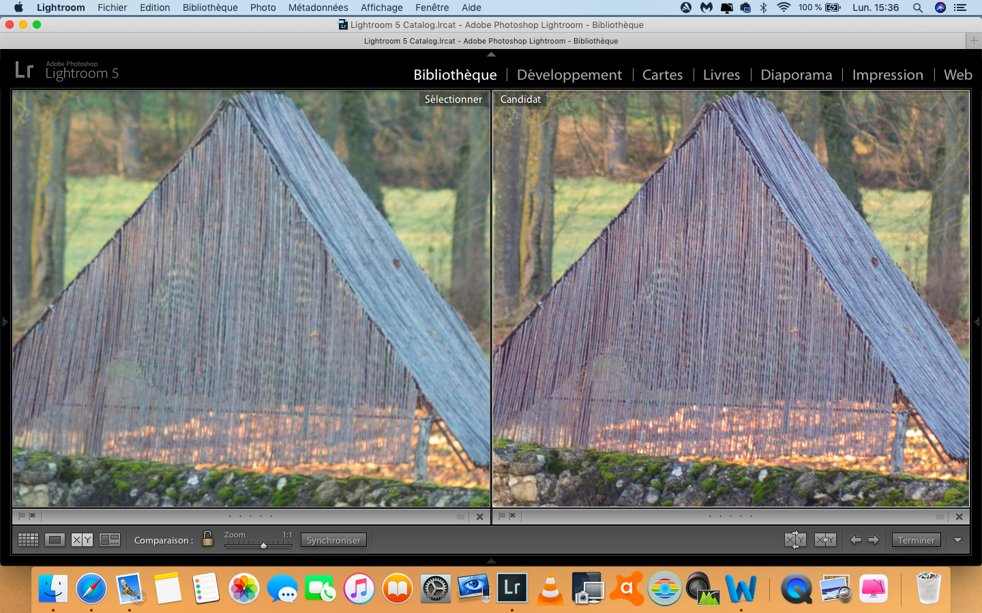
Task: Switch to Loupe view mode
Action: coord(55,540)
